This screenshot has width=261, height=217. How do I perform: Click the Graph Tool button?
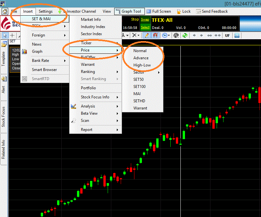coord(130,11)
